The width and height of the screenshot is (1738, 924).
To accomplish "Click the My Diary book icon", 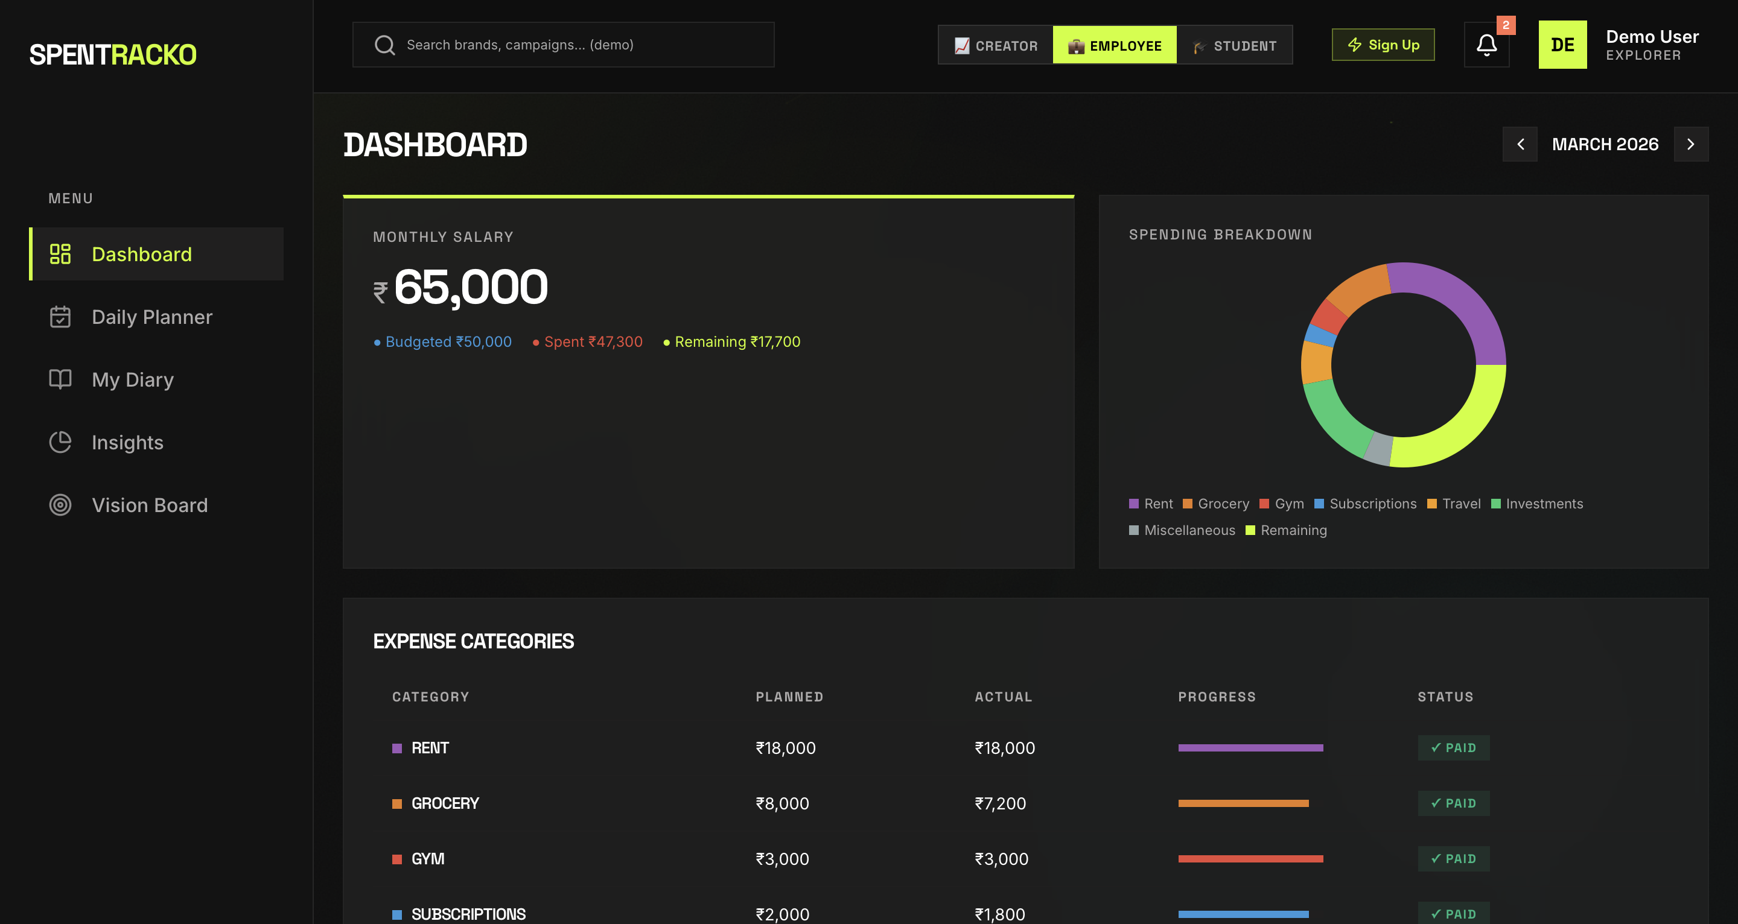I will coord(60,379).
